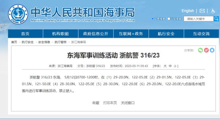Click the 打印本页 link
Image resolution: width=220 pixels, height=119 pixels.
pos(110,103)
